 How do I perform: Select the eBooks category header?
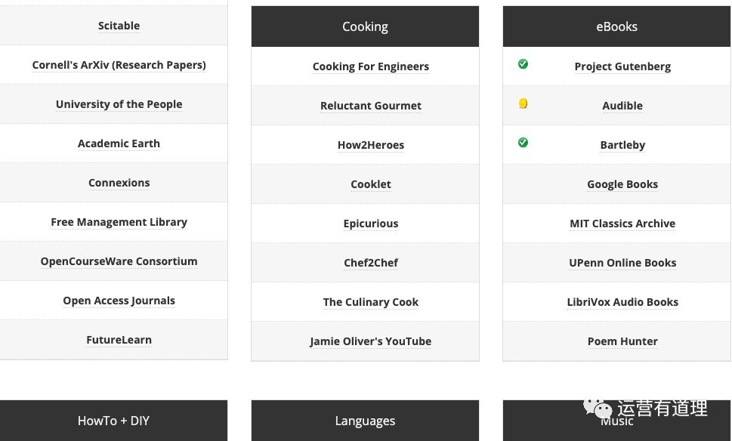[x=616, y=26]
